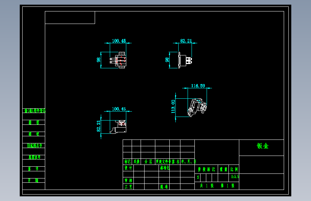Select the 钣金 title text
This screenshot has height=201, width=311.
coord(263,146)
